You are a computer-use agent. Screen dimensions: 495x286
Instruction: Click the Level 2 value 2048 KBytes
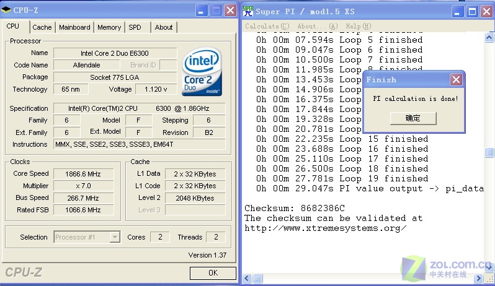coord(195,198)
